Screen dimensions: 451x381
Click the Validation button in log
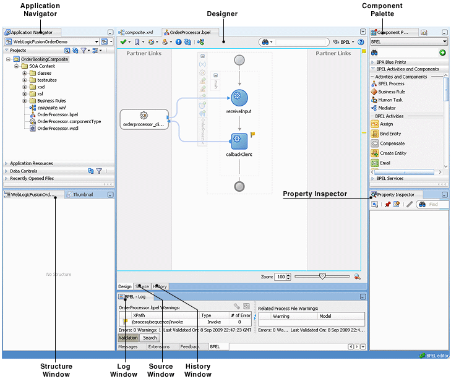(x=128, y=338)
